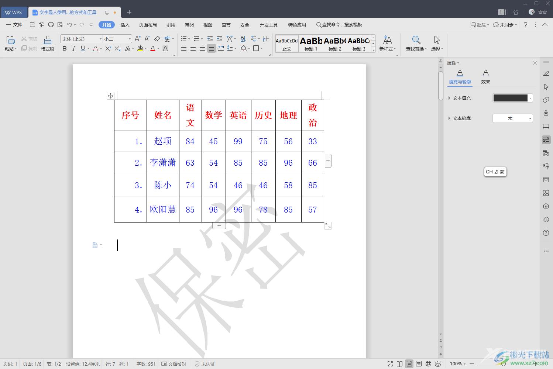
Task: Toggle justified alignment
Action: (x=212, y=48)
